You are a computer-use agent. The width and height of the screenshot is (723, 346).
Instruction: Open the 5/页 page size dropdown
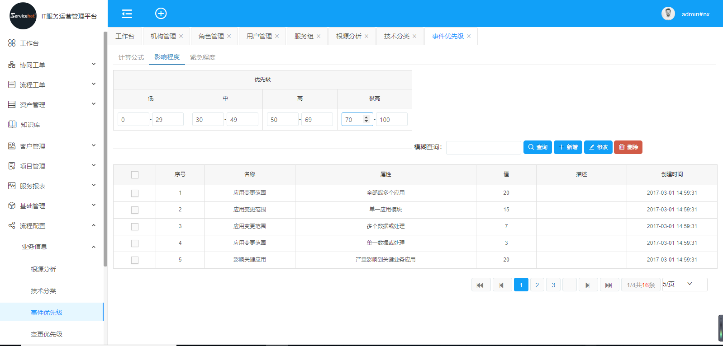coord(685,285)
